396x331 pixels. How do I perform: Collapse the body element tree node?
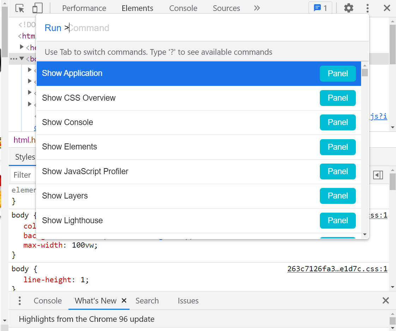coord(22,58)
